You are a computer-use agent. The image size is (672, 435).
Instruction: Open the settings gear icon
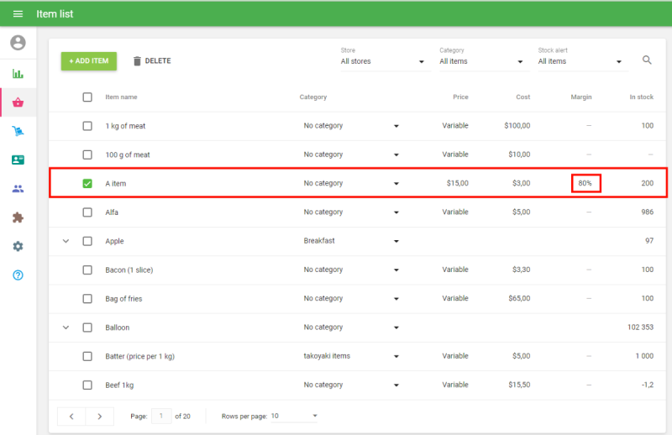[x=18, y=246]
